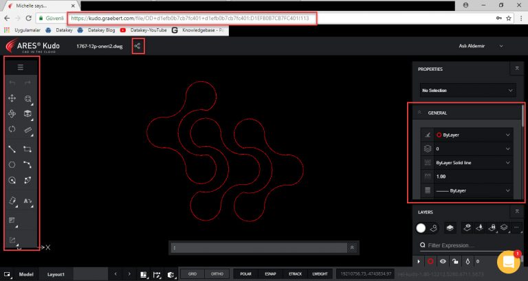This screenshot has width=528, height=281.
Task: Toggle ORTHO mode in the status bar
Action: point(217,273)
